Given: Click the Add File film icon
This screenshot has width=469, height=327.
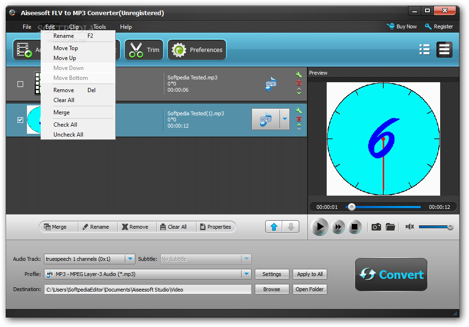Looking at the screenshot, I should (x=24, y=50).
